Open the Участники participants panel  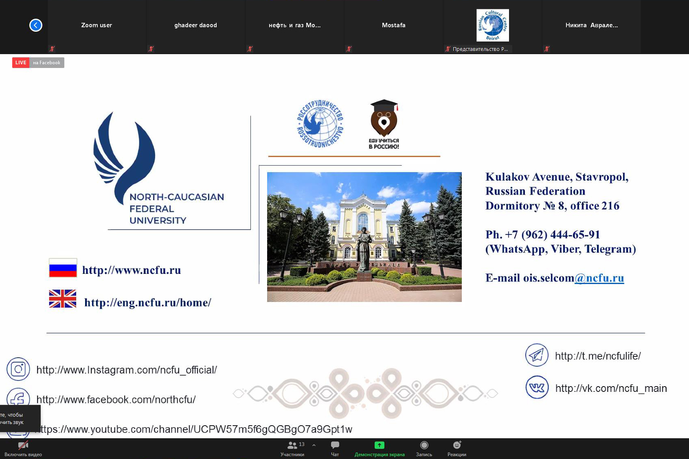tap(292, 449)
